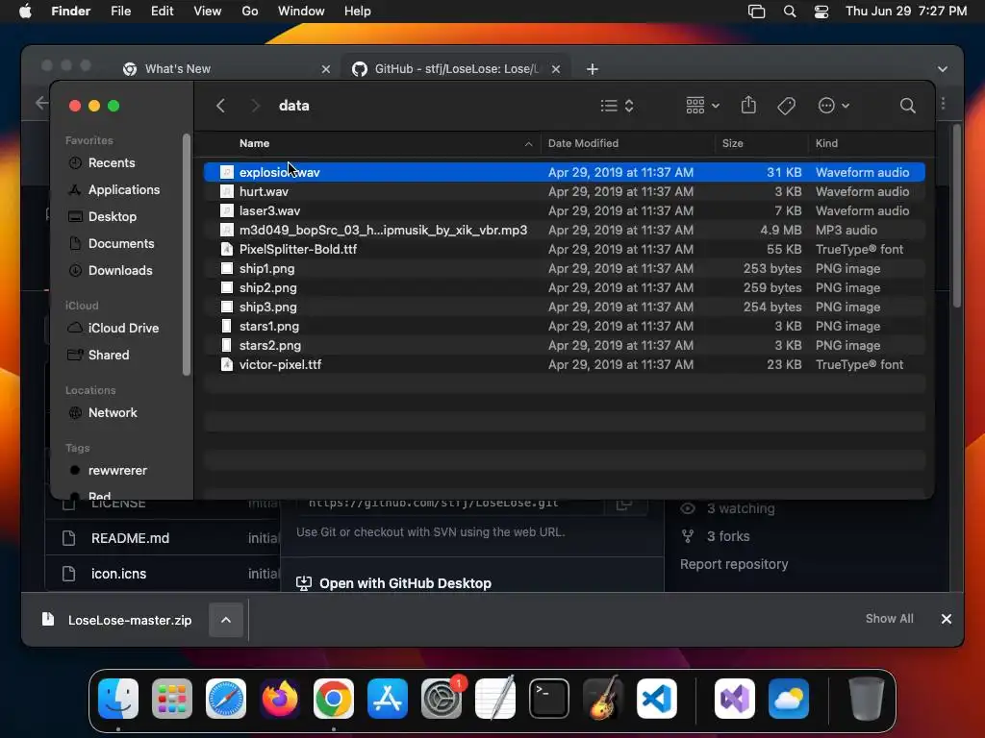
Task: Click the explosion.wav file icon
Action: pyautogui.click(x=227, y=172)
